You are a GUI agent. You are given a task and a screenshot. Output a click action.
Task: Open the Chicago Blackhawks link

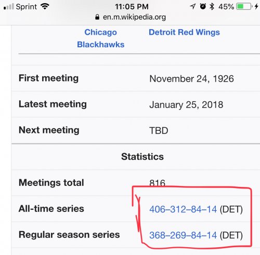coord(101,38)
